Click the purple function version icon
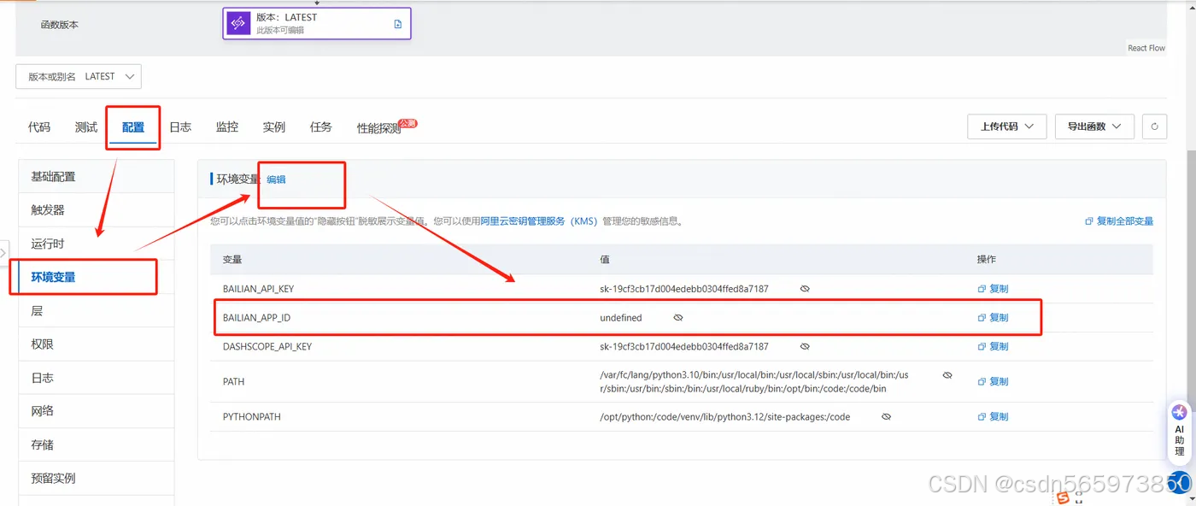 coord(239,24)
